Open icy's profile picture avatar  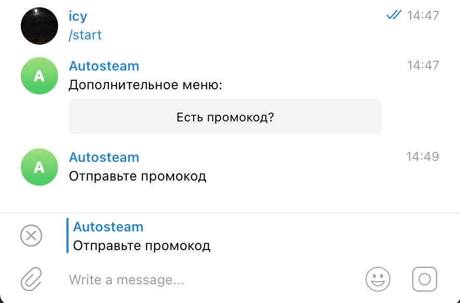click(x=39, y=26)
